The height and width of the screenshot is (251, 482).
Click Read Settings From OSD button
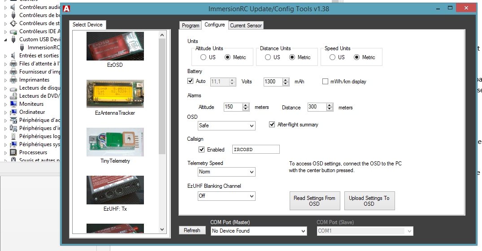tap(314, 201)
